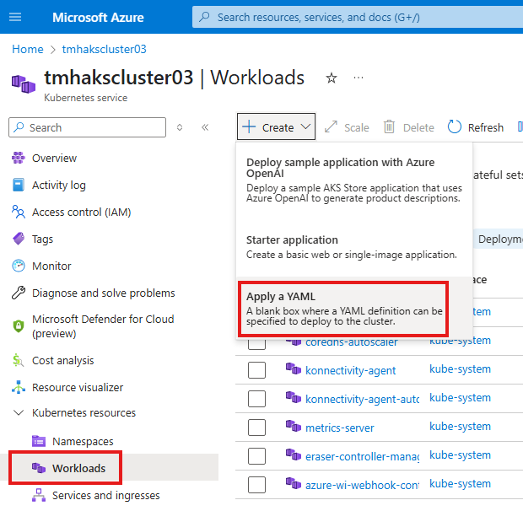Open Microsoft Defender for Cloud (preview)
Viewport: 523px width, 511px height.
click(103, 326)
